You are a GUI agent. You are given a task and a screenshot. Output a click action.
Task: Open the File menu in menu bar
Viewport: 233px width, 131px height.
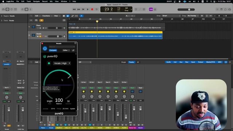point(17,1)
